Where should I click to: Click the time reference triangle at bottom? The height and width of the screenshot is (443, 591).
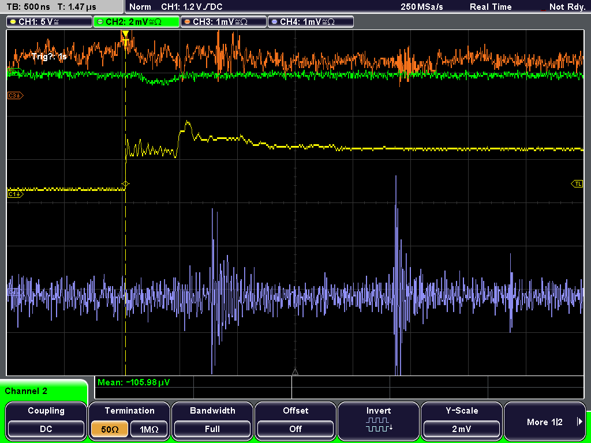pos(295,372)
